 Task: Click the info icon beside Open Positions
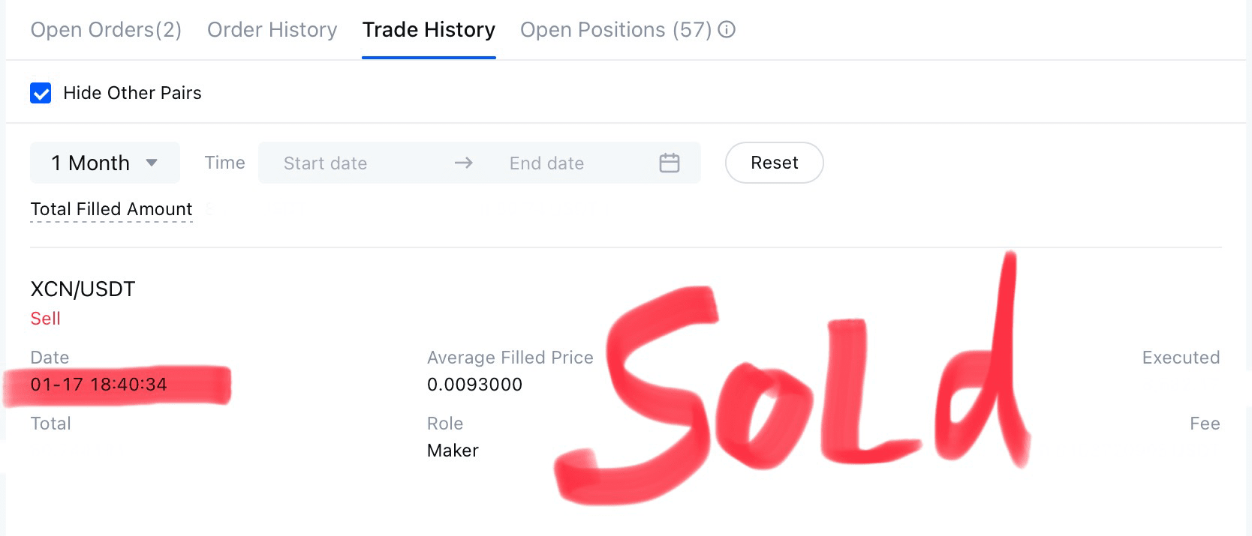coord(726,30)
